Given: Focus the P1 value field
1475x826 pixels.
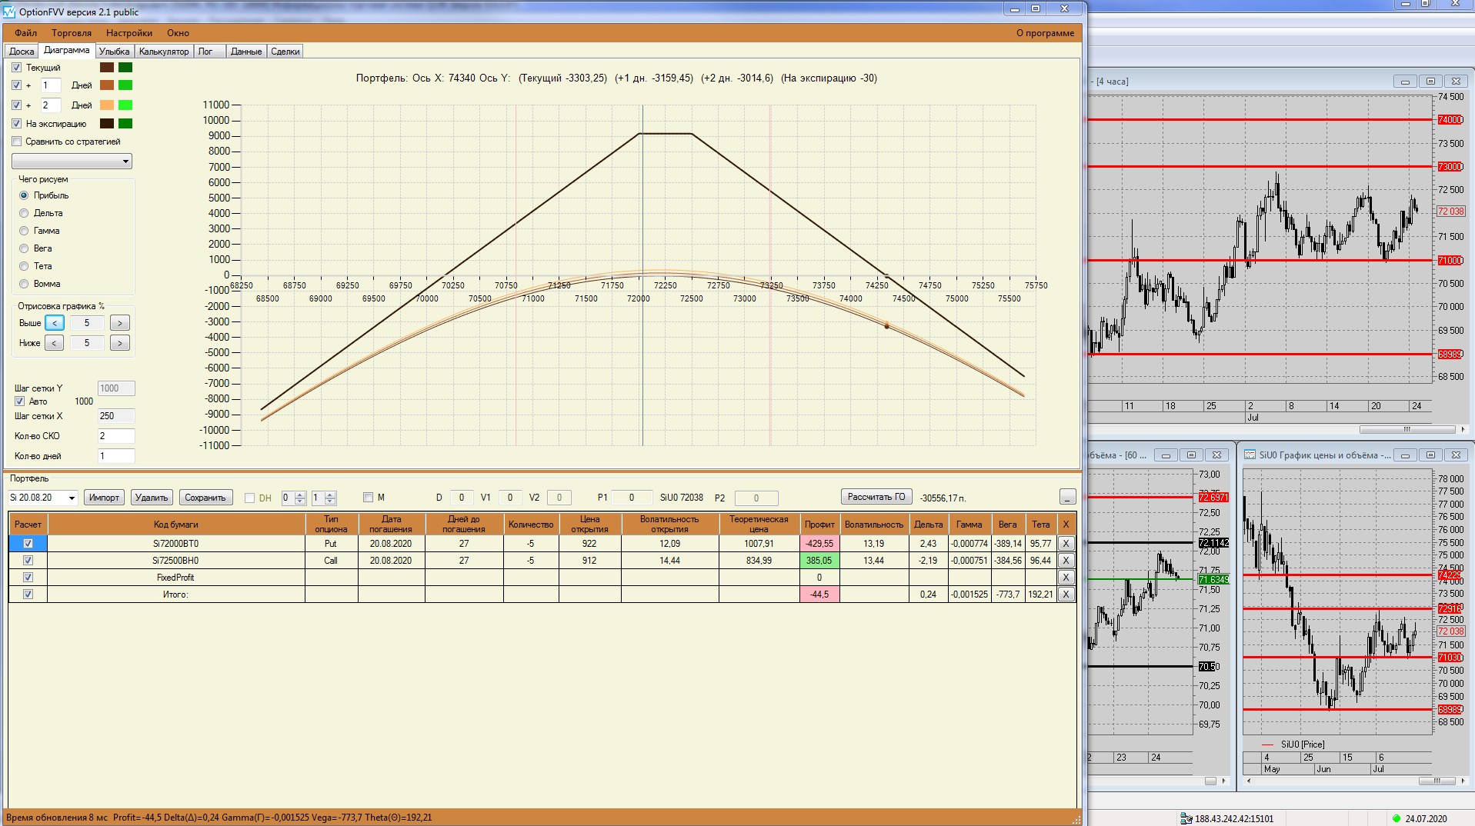Looking at the screenshot, I should 632,498.
